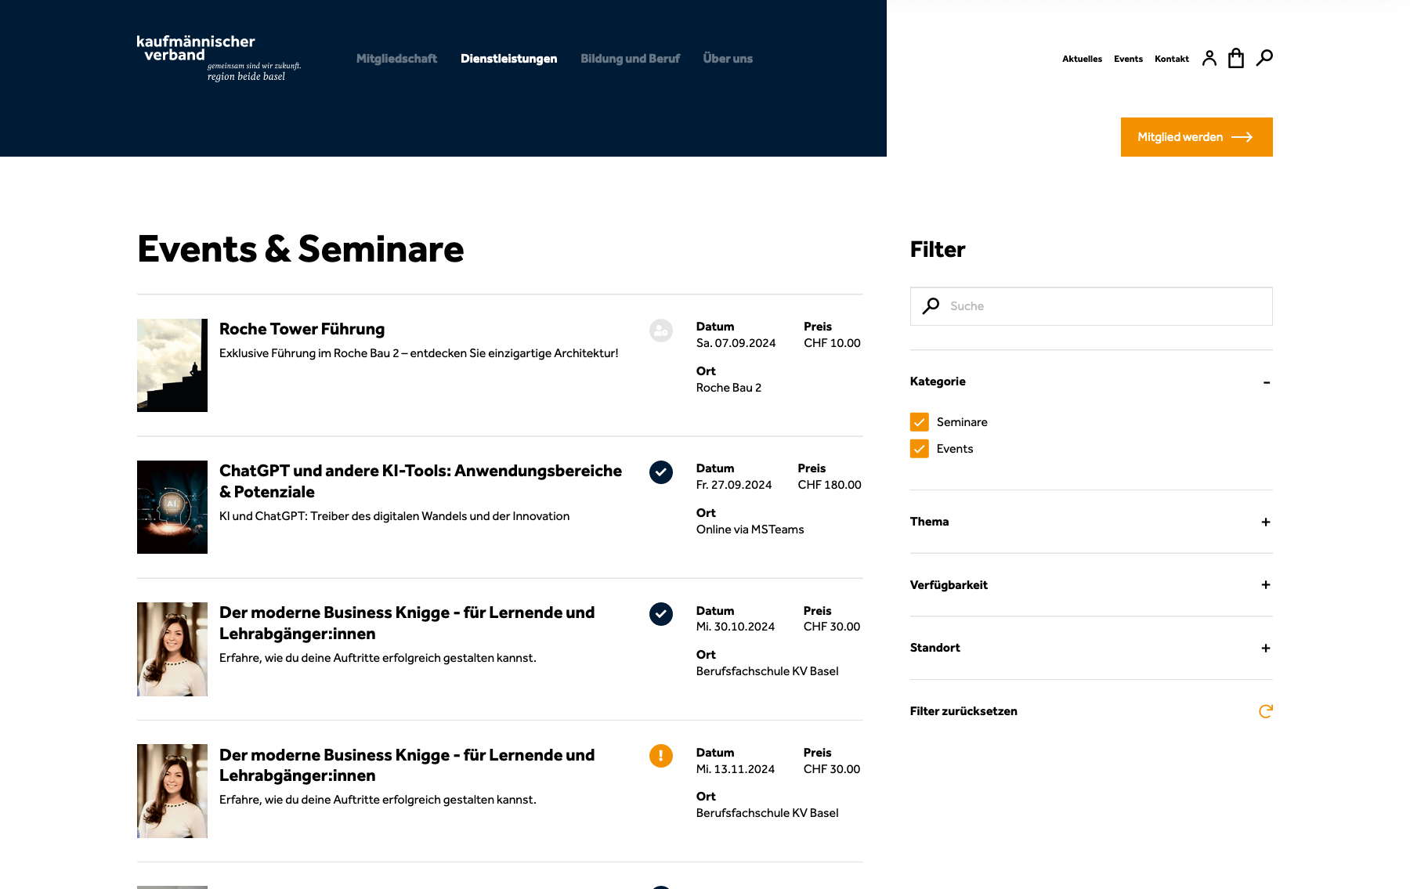Click the Filter zurücksetzen reset icon
This screenshot has height=889, width=1410.
click(x=1265, y=711)
